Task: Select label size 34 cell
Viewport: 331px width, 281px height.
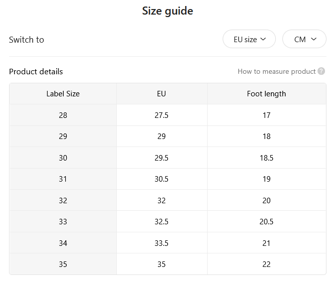Action: click(x=63, y=243)
